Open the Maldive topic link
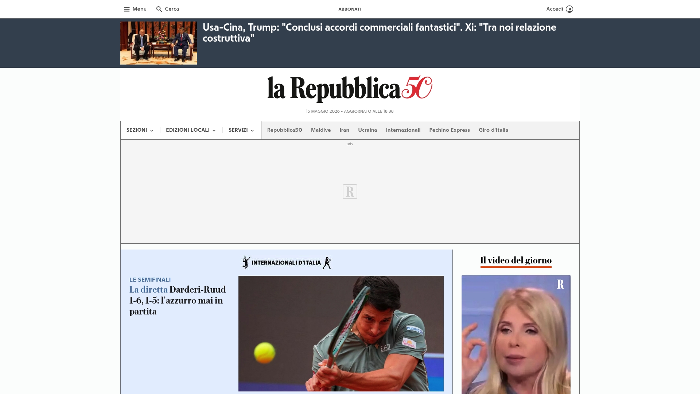Viewport: 700px width, 394px height. coord(321,130)
